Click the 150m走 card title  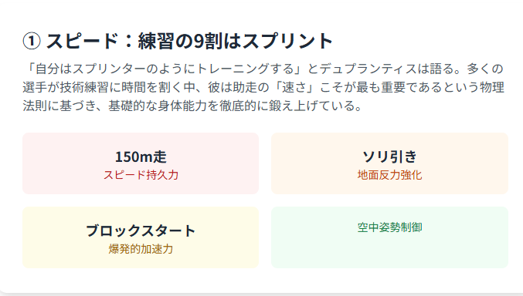click(141, 156)
